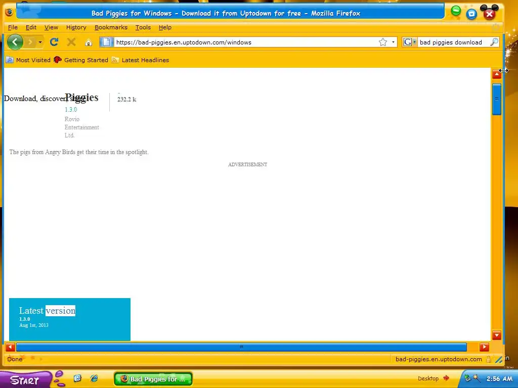Click the 'Aug 1st, 2013' date text
518x388 pixels.
pos(34,325)
